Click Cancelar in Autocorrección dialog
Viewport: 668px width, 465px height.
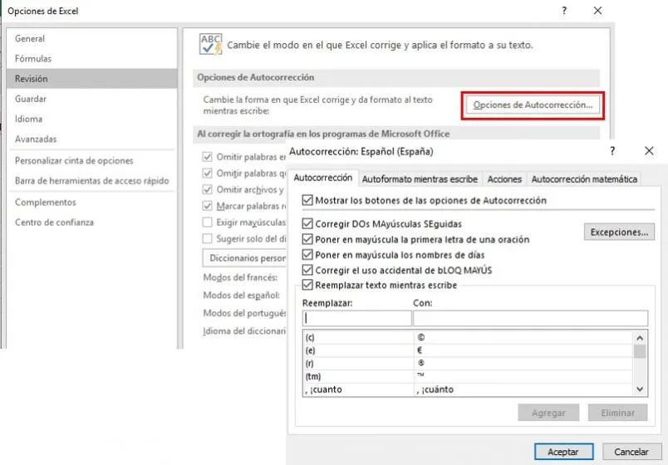click(x=631, y=452)
